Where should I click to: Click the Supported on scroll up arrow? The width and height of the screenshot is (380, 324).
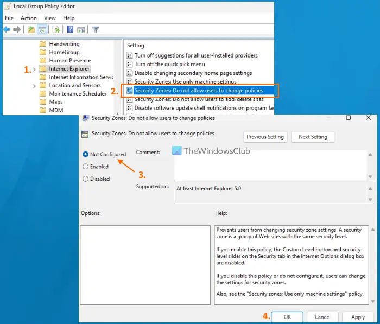370,188
